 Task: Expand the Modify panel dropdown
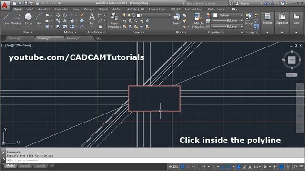[70, 32]
